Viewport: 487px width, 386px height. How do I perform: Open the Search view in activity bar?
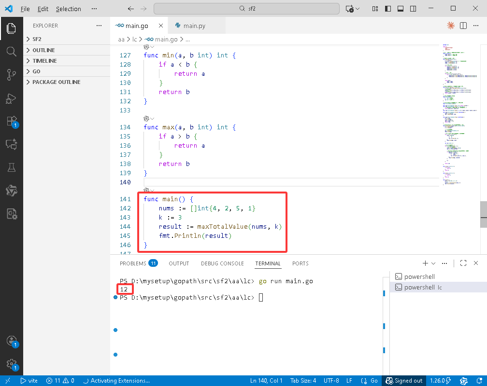coord(11,51)
